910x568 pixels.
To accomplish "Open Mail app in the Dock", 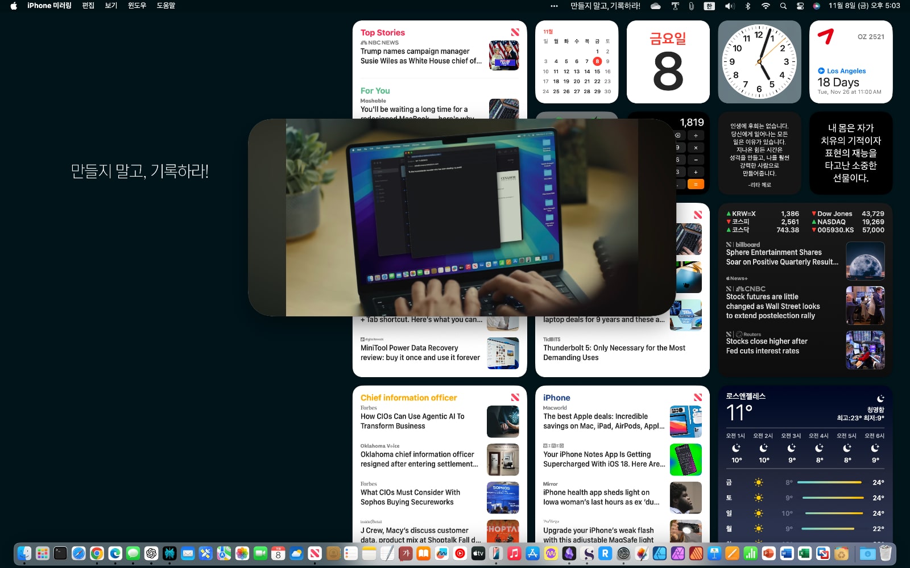I will pos(188,553).
